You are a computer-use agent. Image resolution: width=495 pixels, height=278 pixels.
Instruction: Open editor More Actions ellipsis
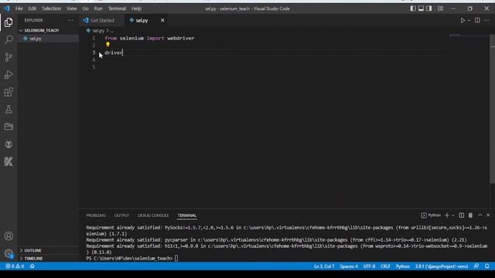click(x=486, y=21)
